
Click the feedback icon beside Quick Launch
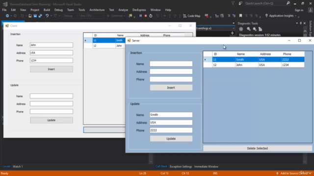(x=240, y=3)
